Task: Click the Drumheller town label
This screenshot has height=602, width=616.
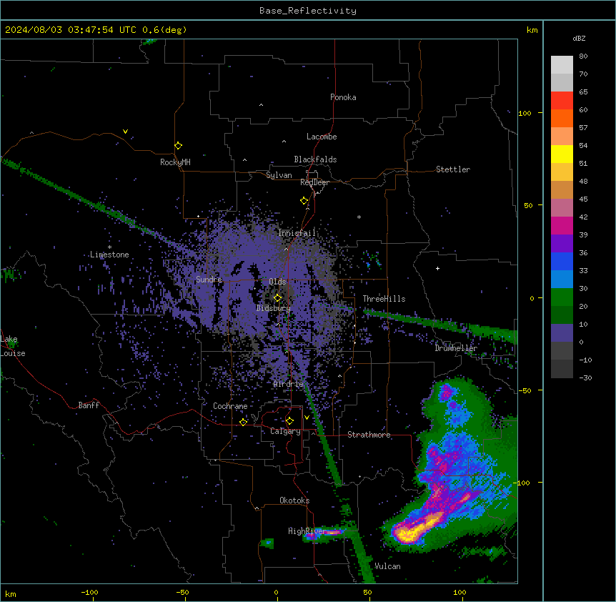Action: pos(456,348)
